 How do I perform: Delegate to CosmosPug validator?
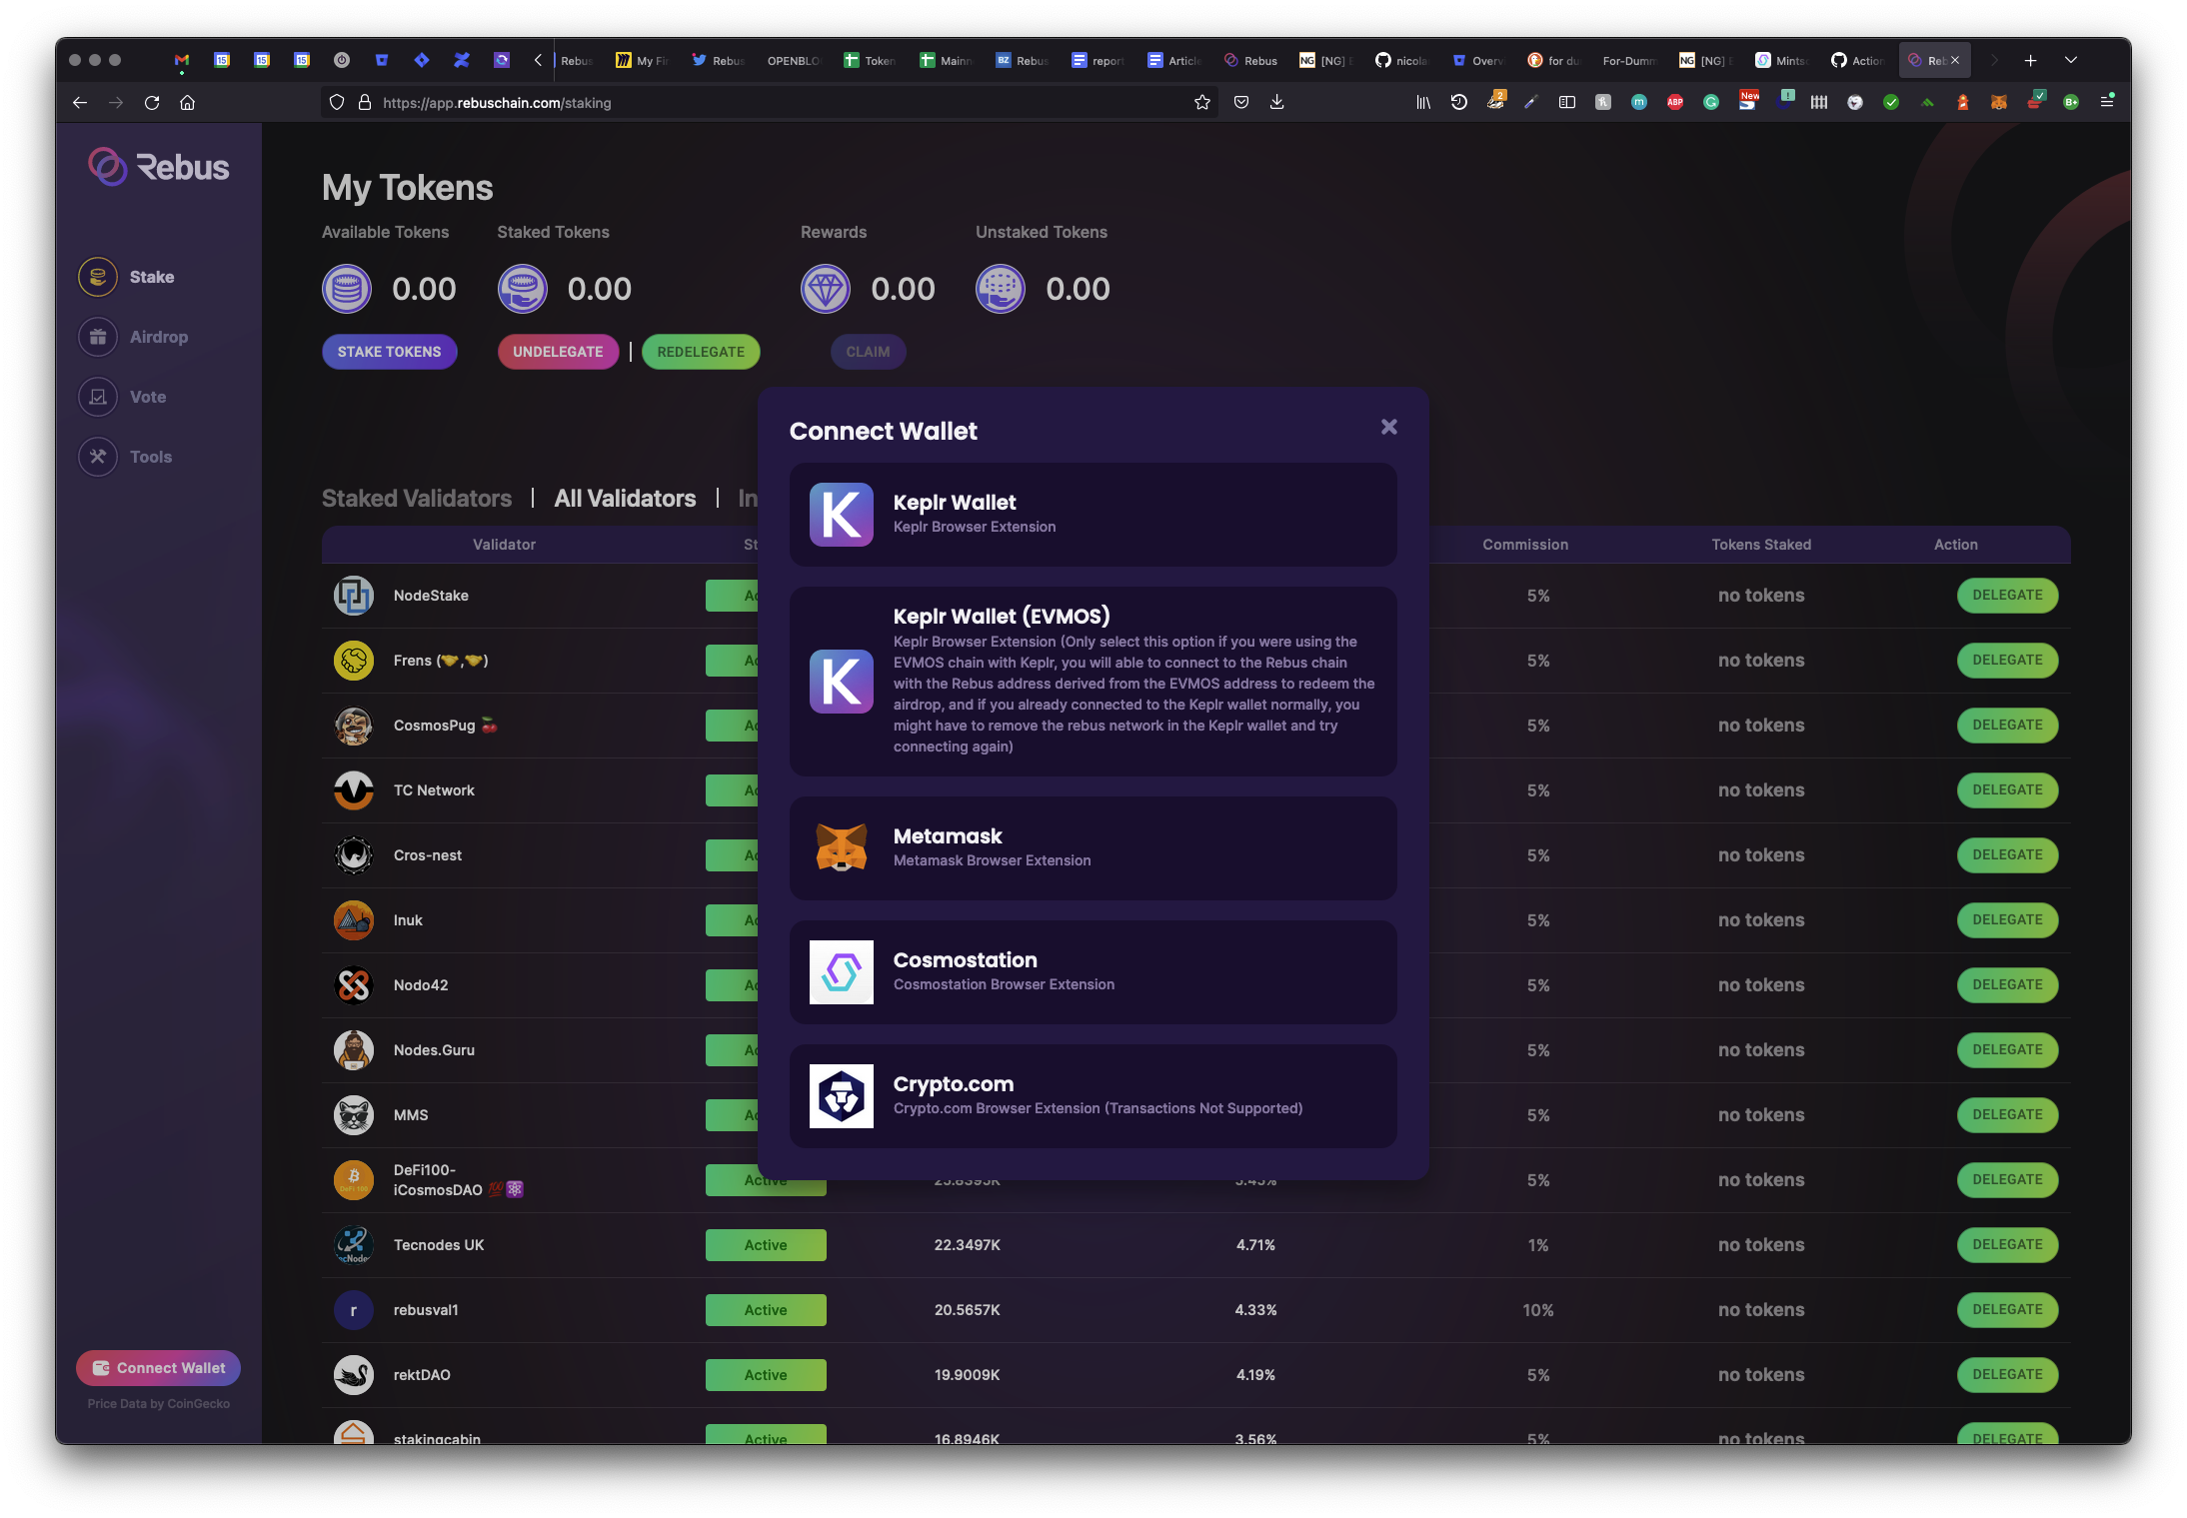click(2007, 726)
